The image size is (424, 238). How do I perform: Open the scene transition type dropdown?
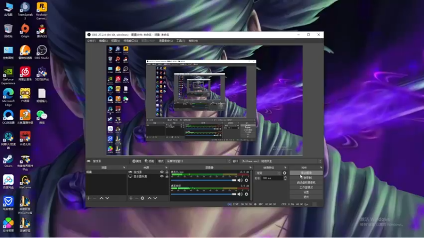(x=268, y=173)
